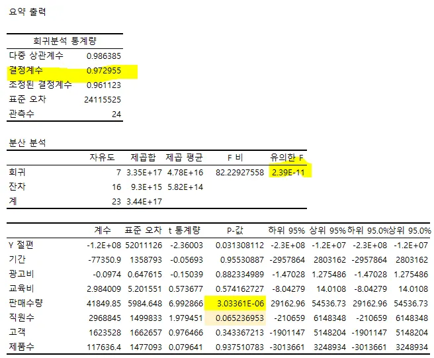
Task: Click the '고객' row label
Action: click(x=17, y=332)
